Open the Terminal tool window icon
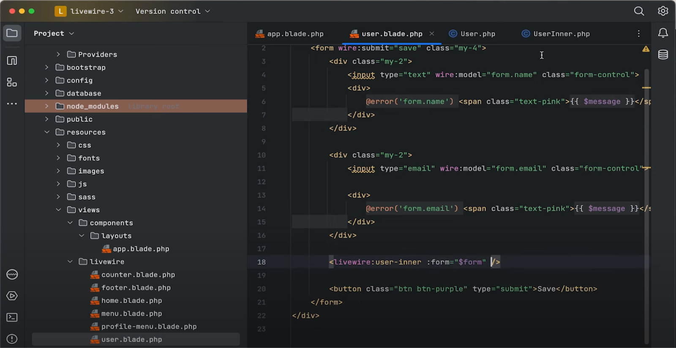The width and height of the screenshot is (676, 348). point(12,317)
